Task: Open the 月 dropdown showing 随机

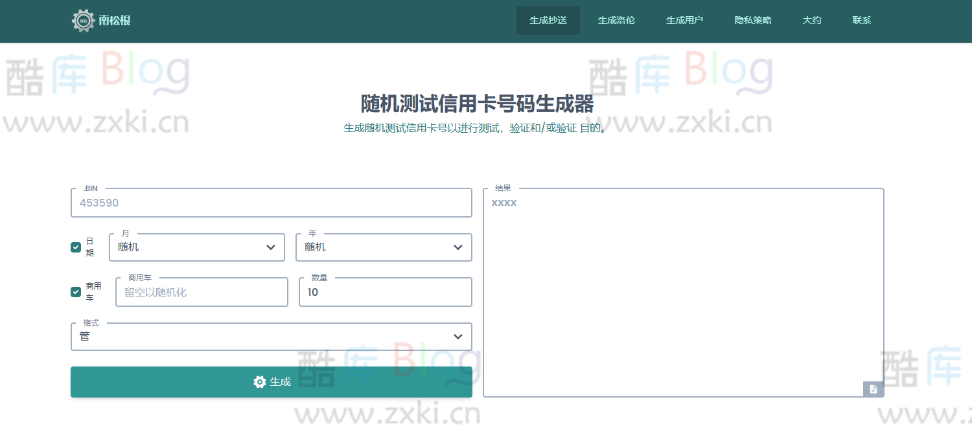Action: click(x=196, y=247)
